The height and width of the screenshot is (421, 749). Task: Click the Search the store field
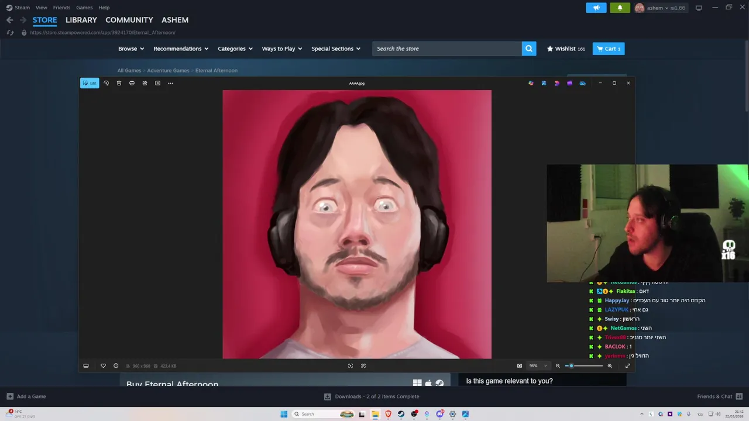pyautogui.click(x=447, y=49)
